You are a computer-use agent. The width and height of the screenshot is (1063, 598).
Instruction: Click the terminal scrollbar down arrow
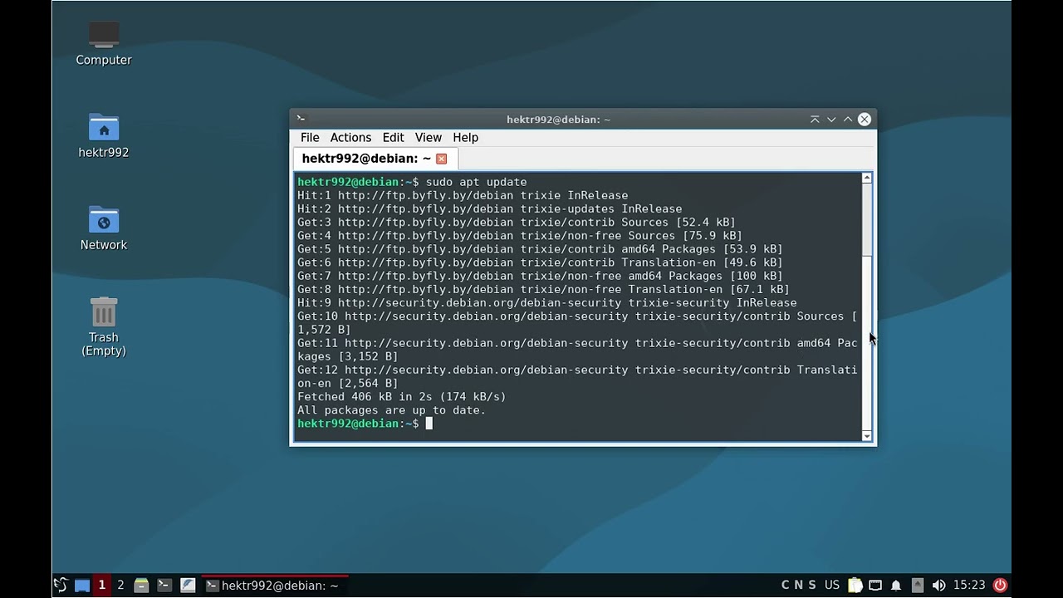coord(867,435)
